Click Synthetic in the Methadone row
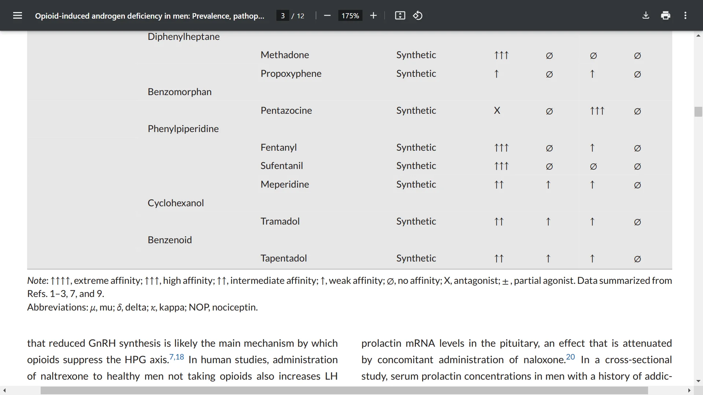This screenshot has width=703, height=395. coord(416,55)
